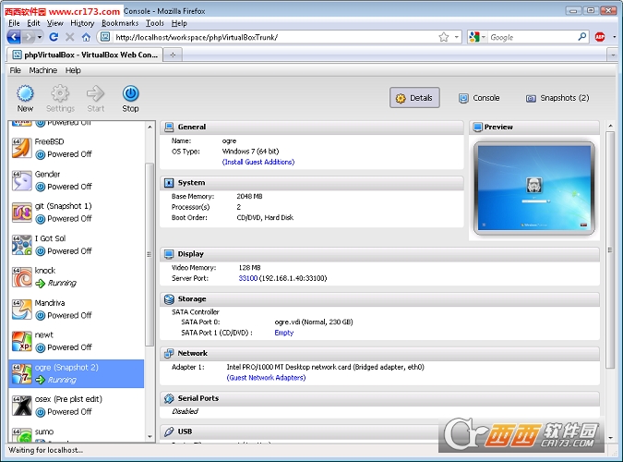The width and height of the screenshot is (623, 462).
Task: Click the Empty CD/DVD link
Action: pos(283,333)
